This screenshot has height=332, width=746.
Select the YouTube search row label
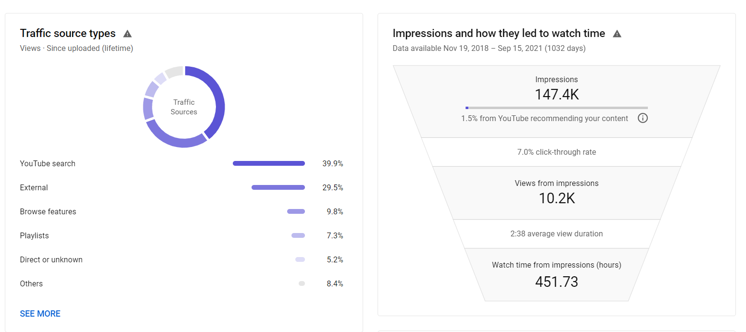pos(48,163)
